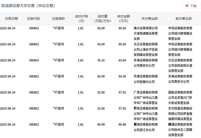
Task: Click the 49.99 volume cell
Action: click(x=101, y=125)
